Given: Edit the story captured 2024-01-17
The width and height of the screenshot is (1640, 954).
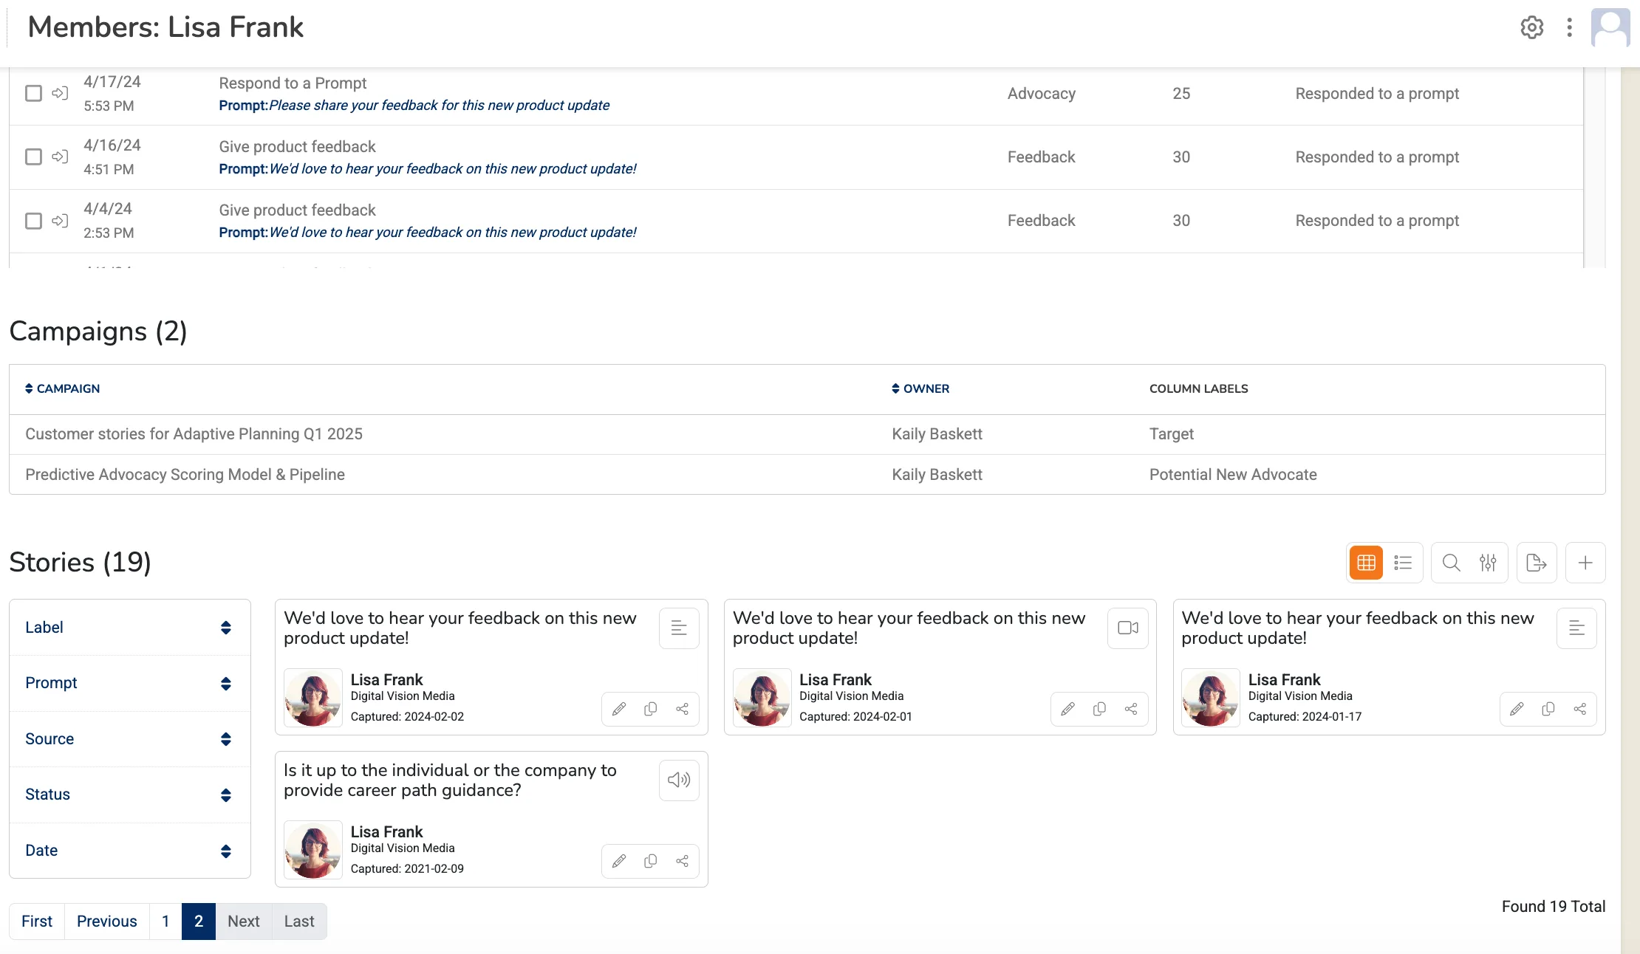Looking at the screenshot, I should click(x=1517, y=709).
